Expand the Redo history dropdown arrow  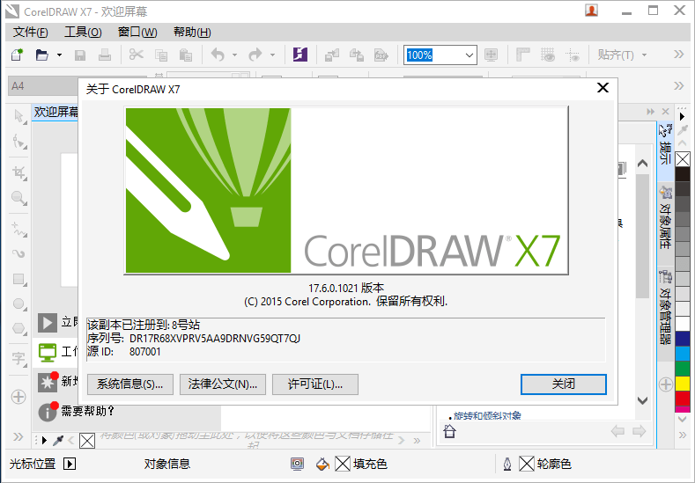tap(272, 55)
